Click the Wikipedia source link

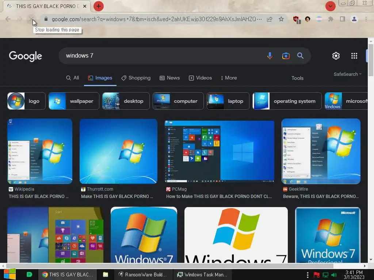coord(22,189)
